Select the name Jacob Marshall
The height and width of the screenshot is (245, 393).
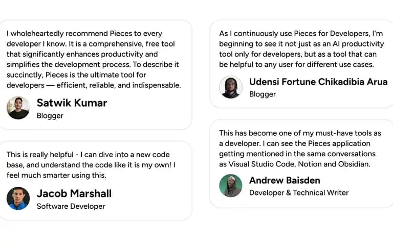[x=74, y=193]
